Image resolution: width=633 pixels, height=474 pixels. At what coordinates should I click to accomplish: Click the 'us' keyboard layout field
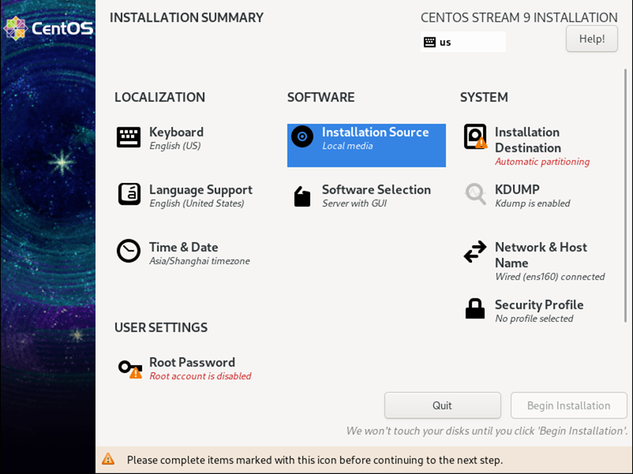(463, 42)
